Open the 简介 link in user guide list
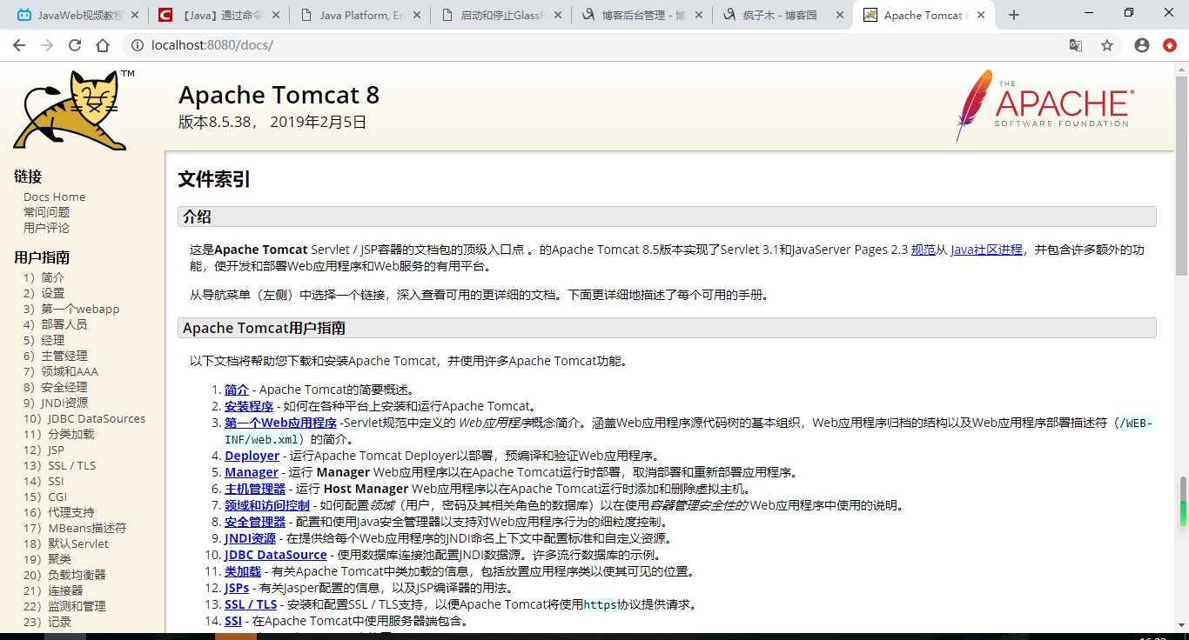 tap(237, 390)
